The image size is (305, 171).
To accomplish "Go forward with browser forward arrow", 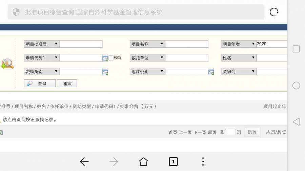I will click(x=114, y=162).
